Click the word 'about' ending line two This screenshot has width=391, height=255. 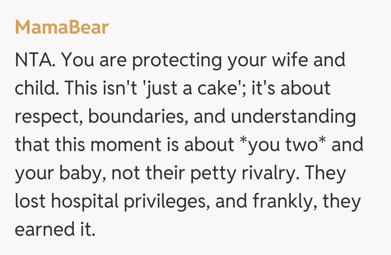coord(305,89)
